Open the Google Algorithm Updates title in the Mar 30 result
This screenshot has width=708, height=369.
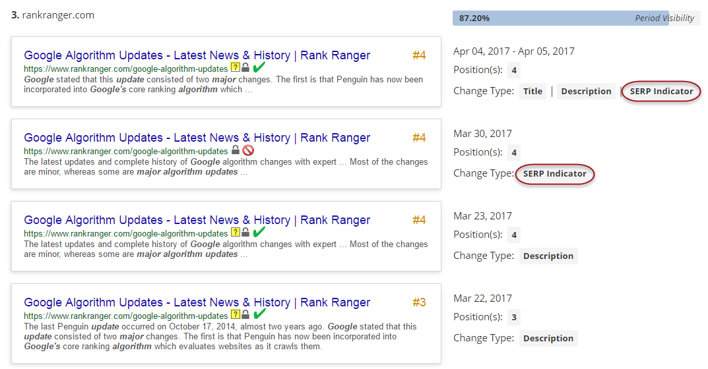[x=197, y=138]
